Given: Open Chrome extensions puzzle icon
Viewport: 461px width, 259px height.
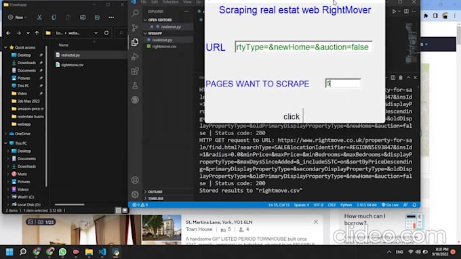Looking at the screenshot, I should click(x=426, y=16).
